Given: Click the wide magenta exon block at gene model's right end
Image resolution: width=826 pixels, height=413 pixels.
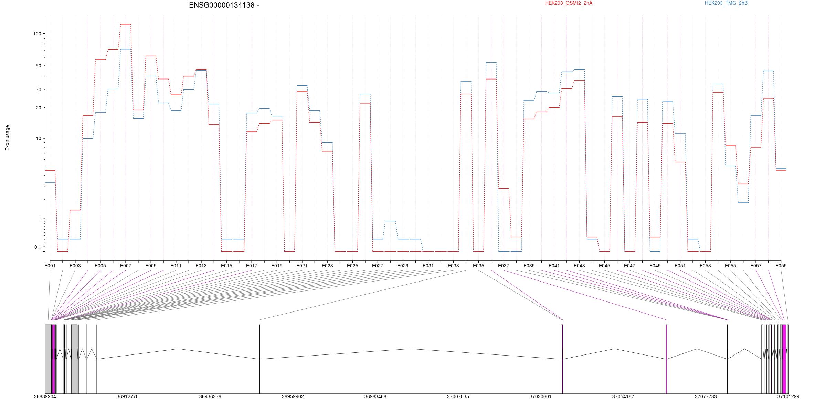Looking at the screenshot, I should click(784, 359).
